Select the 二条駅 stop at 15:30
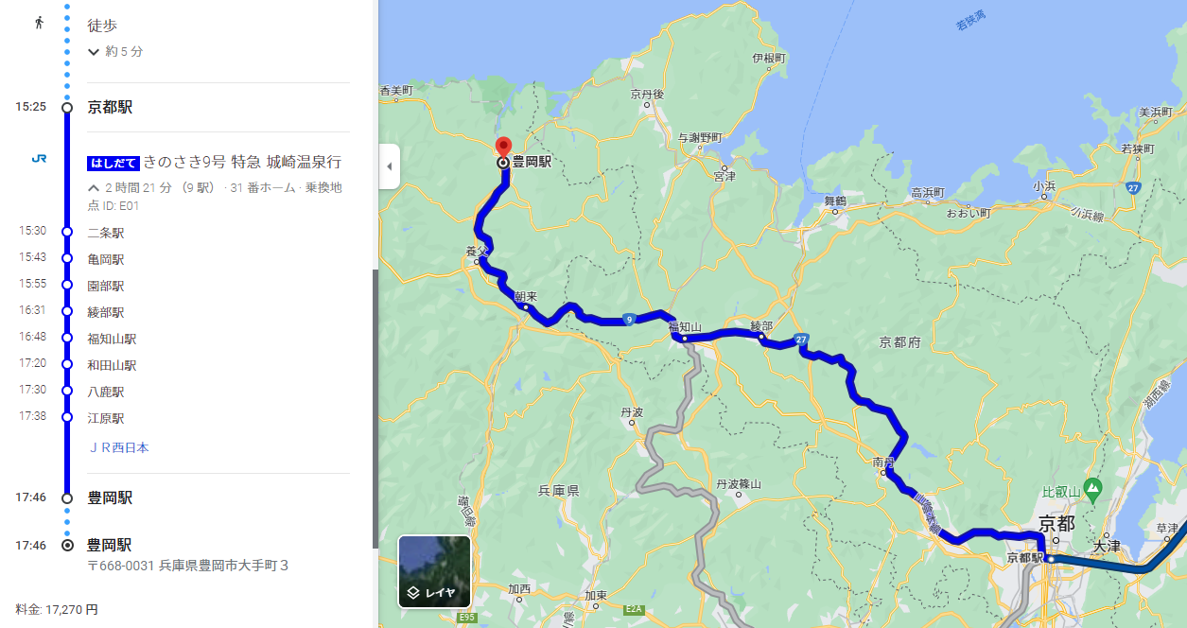This screenshot has height=628, width=1187. (x=106, y=233)
